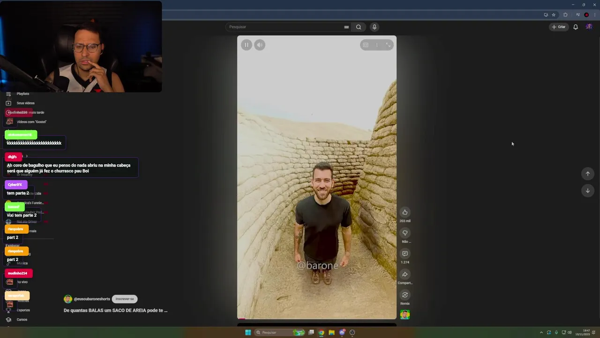Subscribe using the Inscrever-se button
This screenshot has width=600, height=338.
(125, 299)
